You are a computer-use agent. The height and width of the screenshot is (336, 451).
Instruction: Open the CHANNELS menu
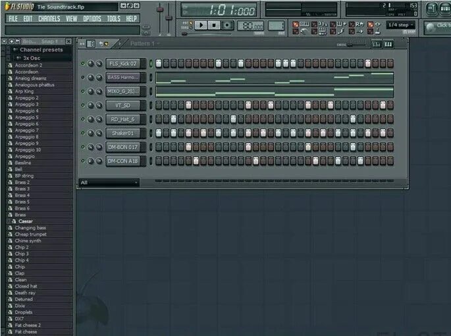(49, 18)
